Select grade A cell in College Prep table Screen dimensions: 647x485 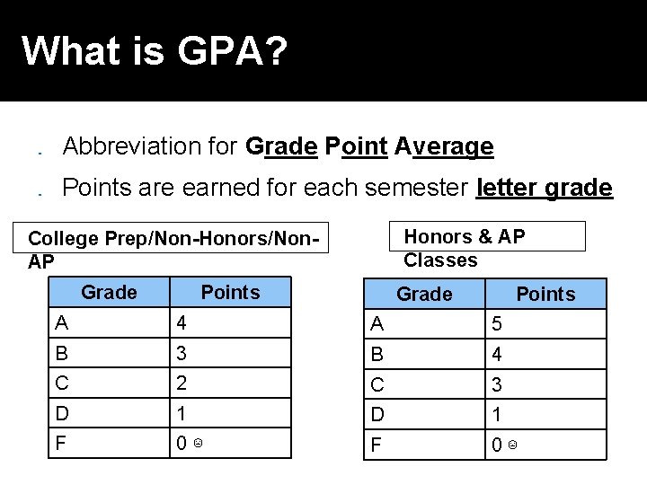[x=109, y=322]
